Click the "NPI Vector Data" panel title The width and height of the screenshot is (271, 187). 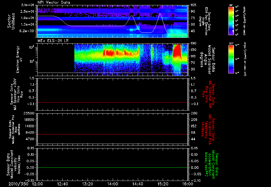click(x=54, y=2)
